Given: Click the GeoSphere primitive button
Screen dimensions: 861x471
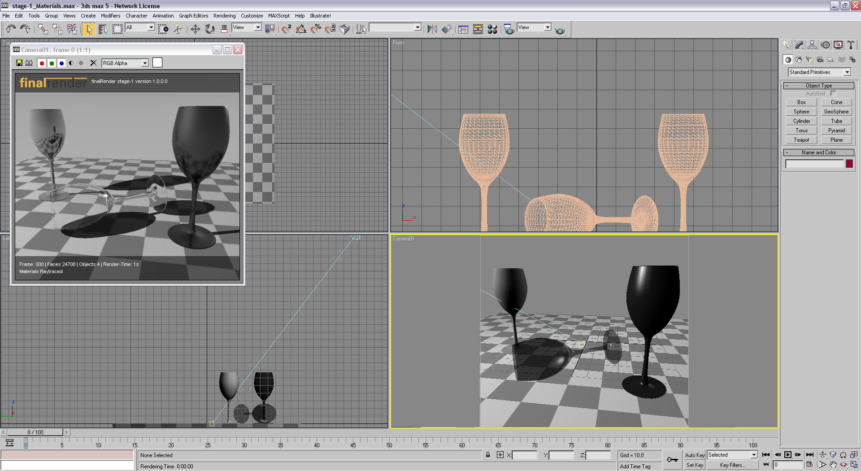Looking at the screenshot, I should (836, 112).
